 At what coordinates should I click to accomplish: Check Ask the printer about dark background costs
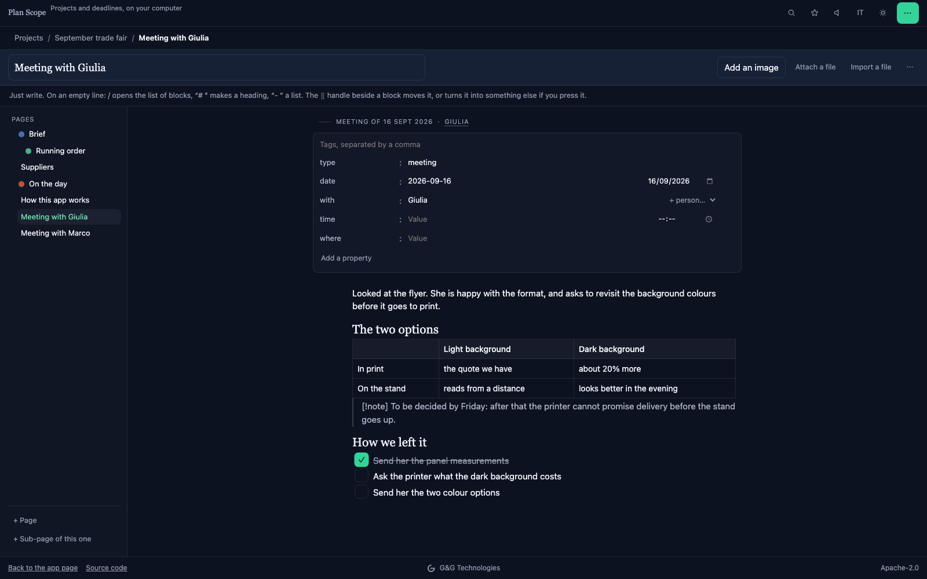coord(362,476)
